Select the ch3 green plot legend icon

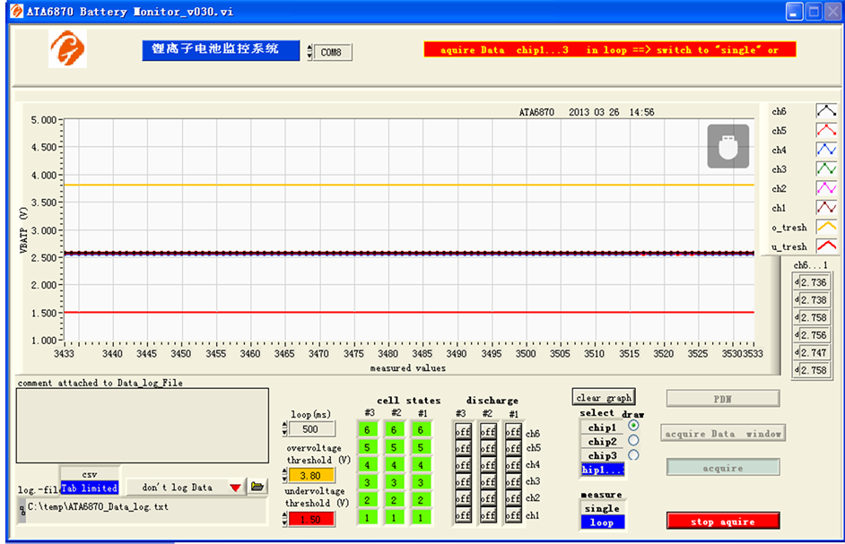[826, 168]
